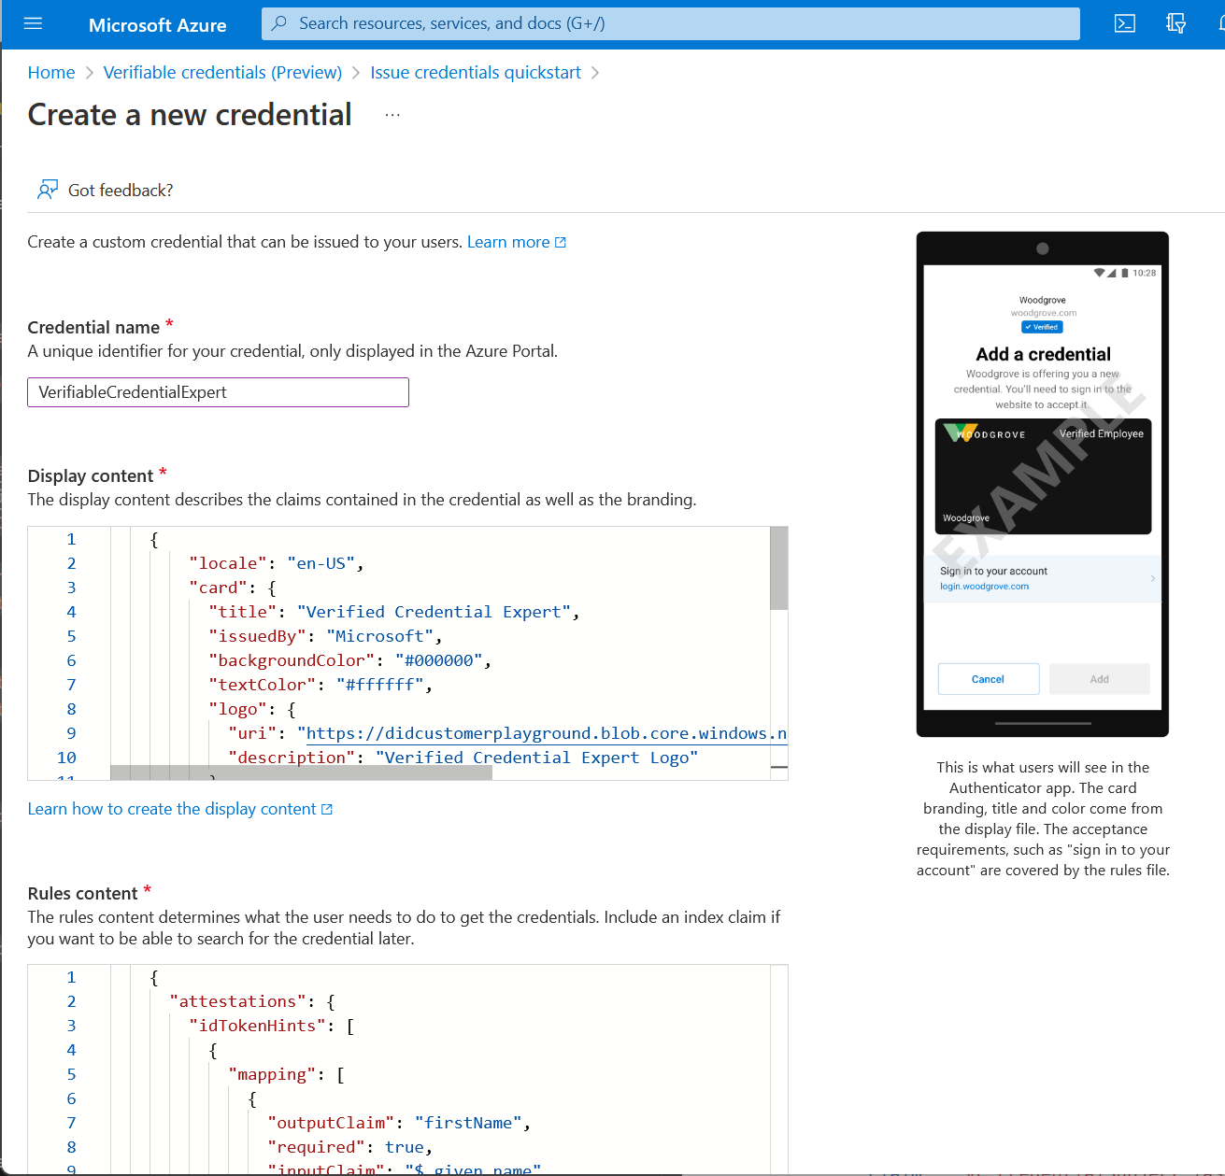Click the Woodgrove example card thumbnail

pyautogui.click(x=1043, y=476)
